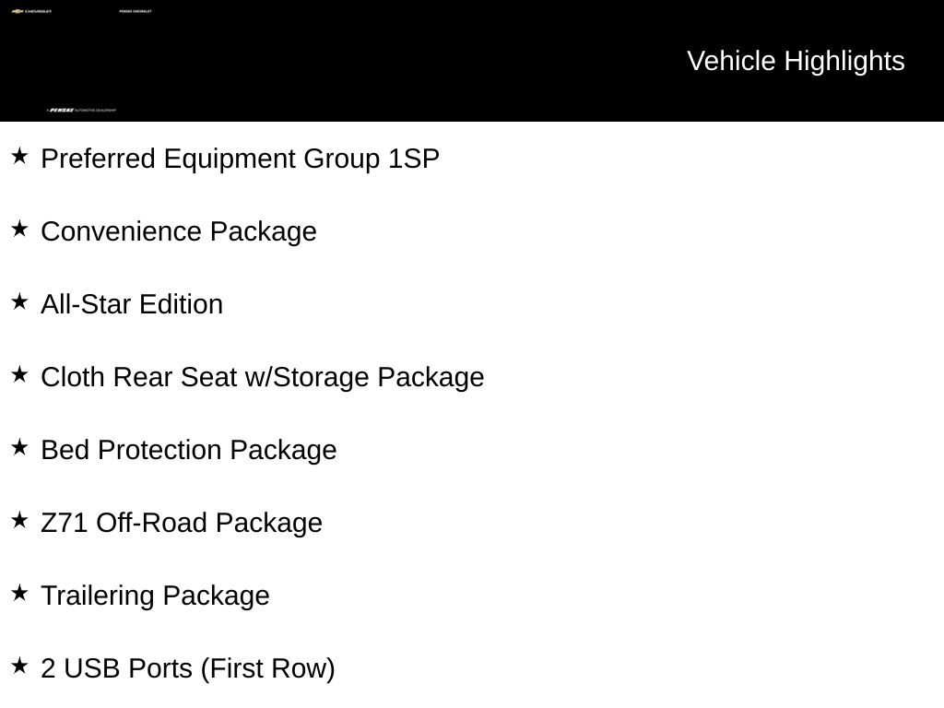Click the Penske Automotive Dealership logo
The height and width of the screenshot is (708, 944).
click(x=81, y=111)
